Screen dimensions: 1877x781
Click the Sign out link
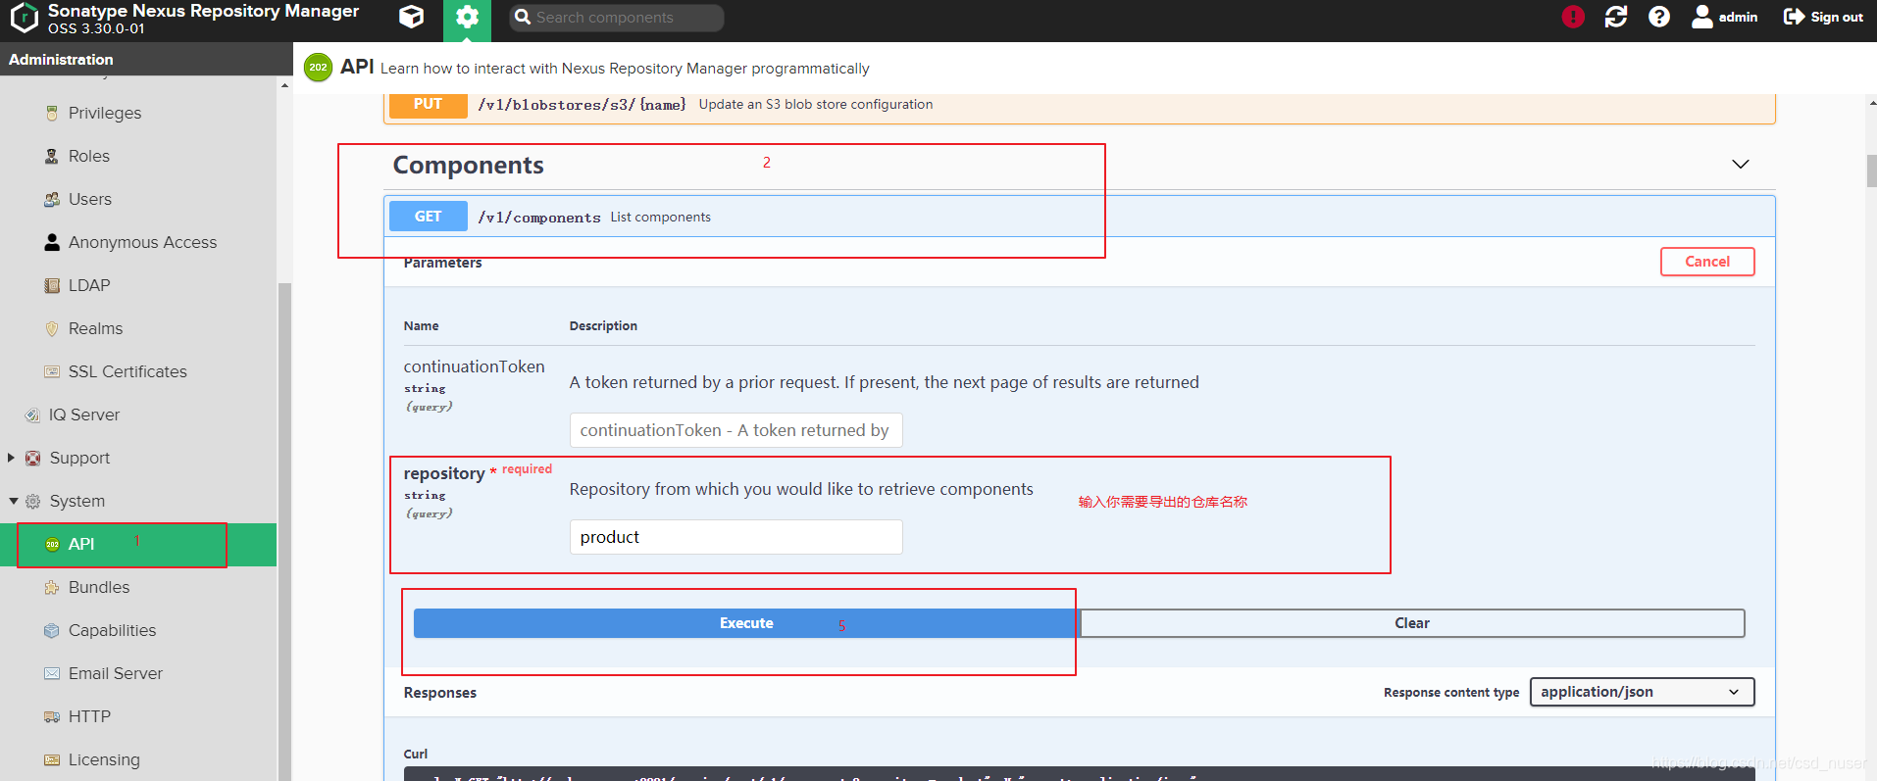tap(1837, 17)
